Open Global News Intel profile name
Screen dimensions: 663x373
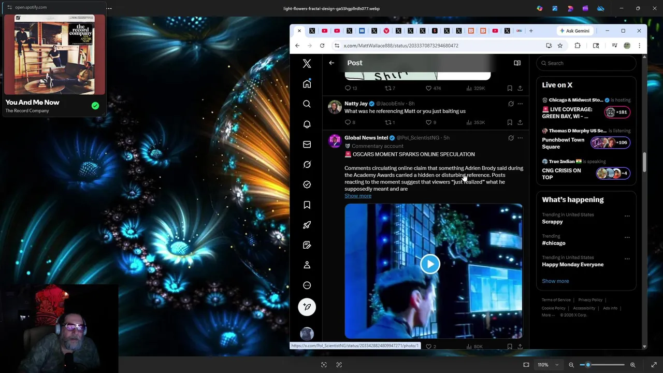tap(366, 138)
